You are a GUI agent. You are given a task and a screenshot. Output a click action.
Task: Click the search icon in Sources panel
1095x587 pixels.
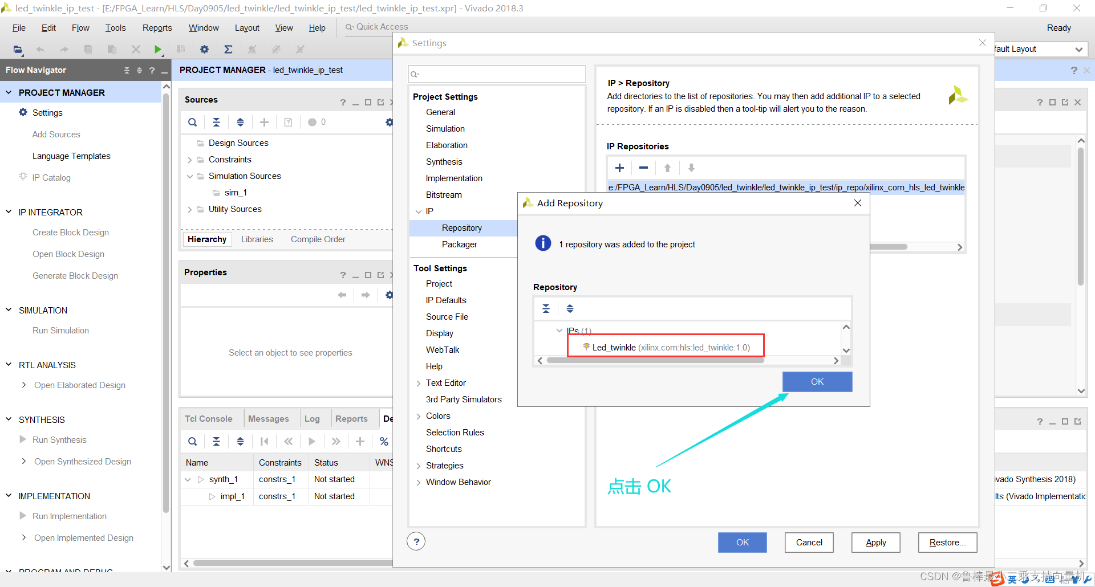click(193, 122)
